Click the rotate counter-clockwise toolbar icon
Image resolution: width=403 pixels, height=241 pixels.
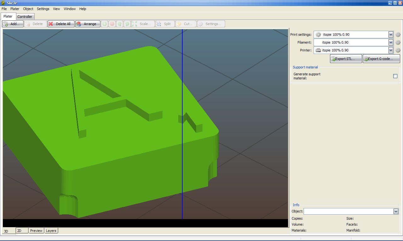click(x=120, y=24)
